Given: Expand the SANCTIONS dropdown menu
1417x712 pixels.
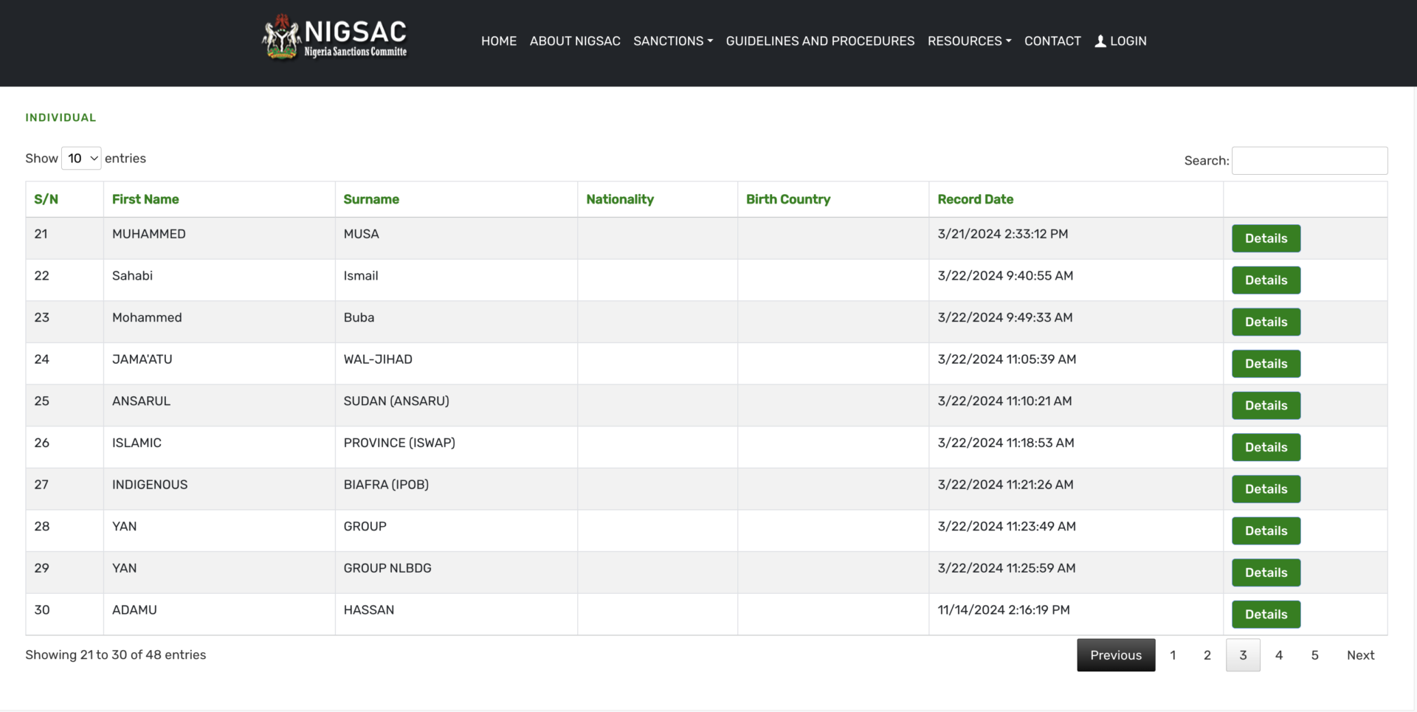Looking at the screenshot, I should (x=672, y=41).
